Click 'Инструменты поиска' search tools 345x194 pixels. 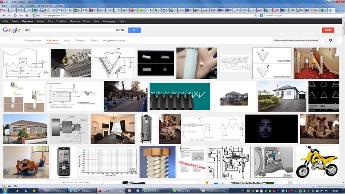[x=114, y=40]
